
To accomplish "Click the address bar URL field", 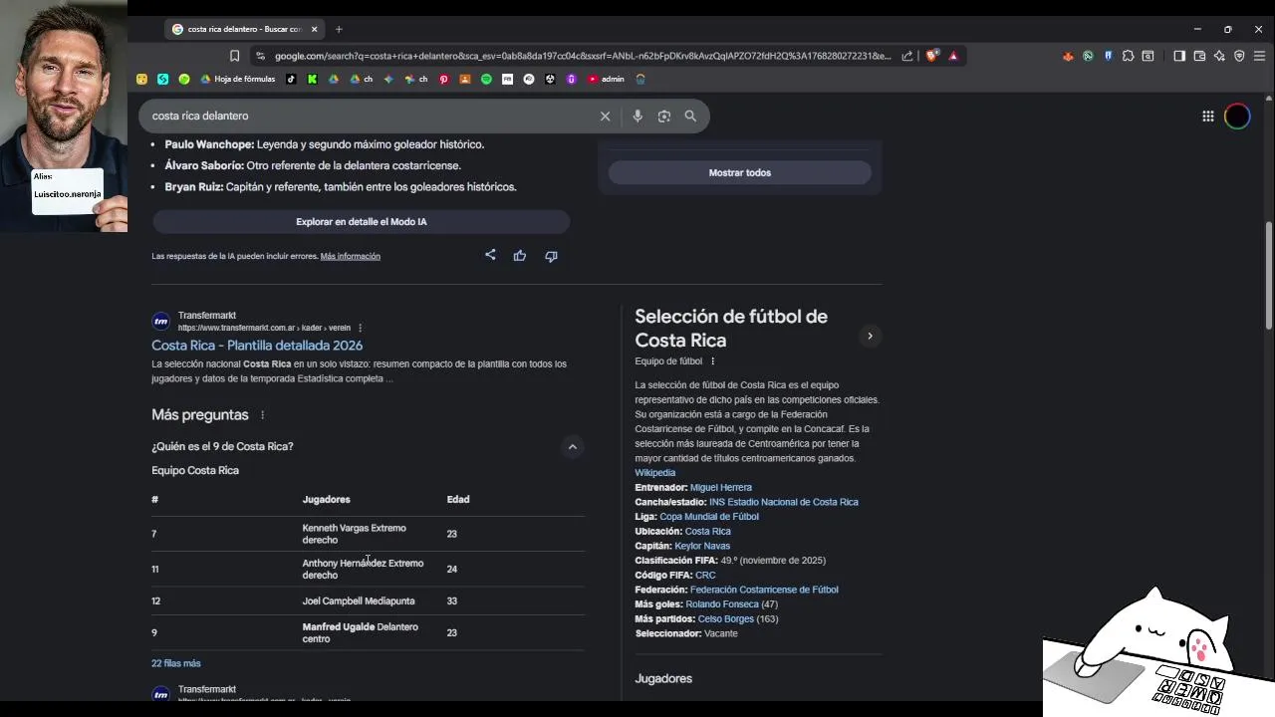I will 583,56.
